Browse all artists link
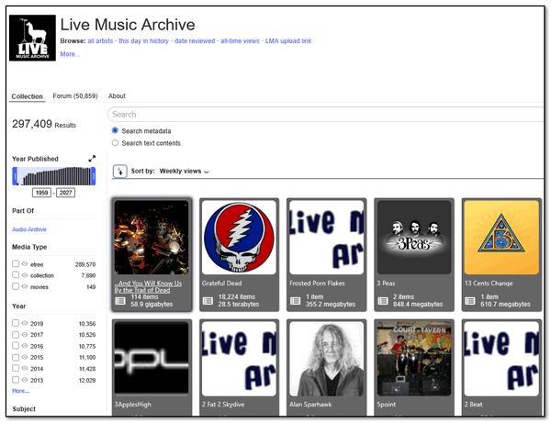Viewport: 551px width, 423px height. (x=100, y=41)
